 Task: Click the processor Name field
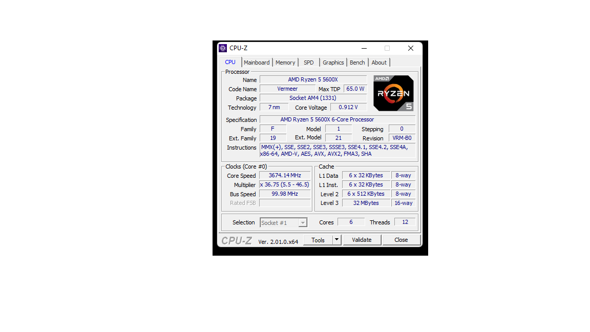[313, 80]
